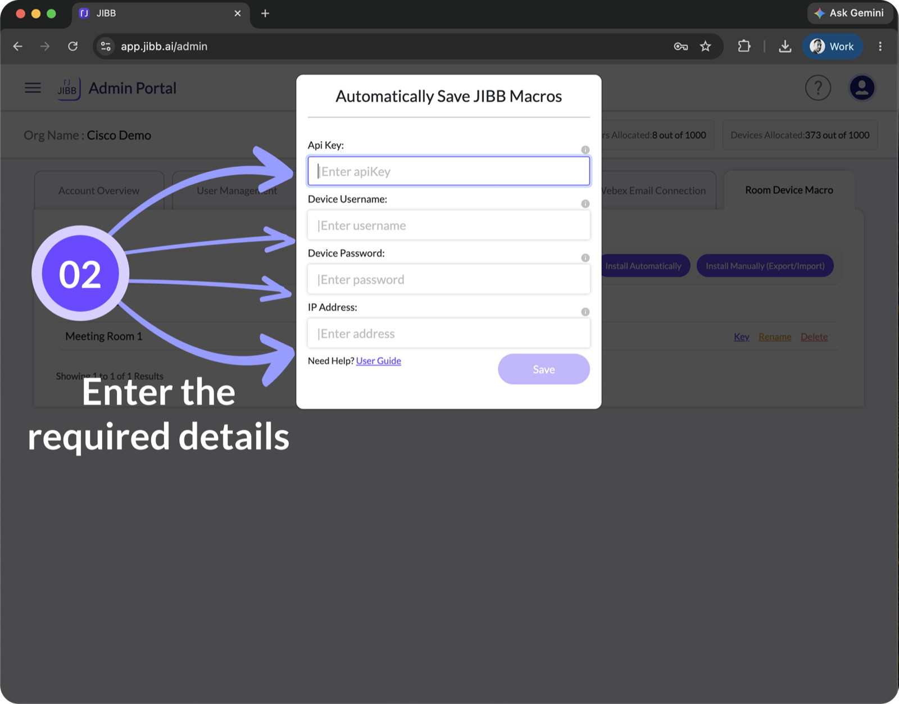The image size is (899, 704).
Task: Open the browser extensions puzzle icon
Action: point(744,47)
